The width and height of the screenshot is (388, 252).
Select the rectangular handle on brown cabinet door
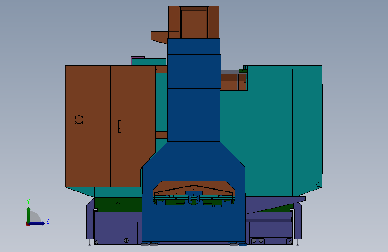tap(119, 126)
